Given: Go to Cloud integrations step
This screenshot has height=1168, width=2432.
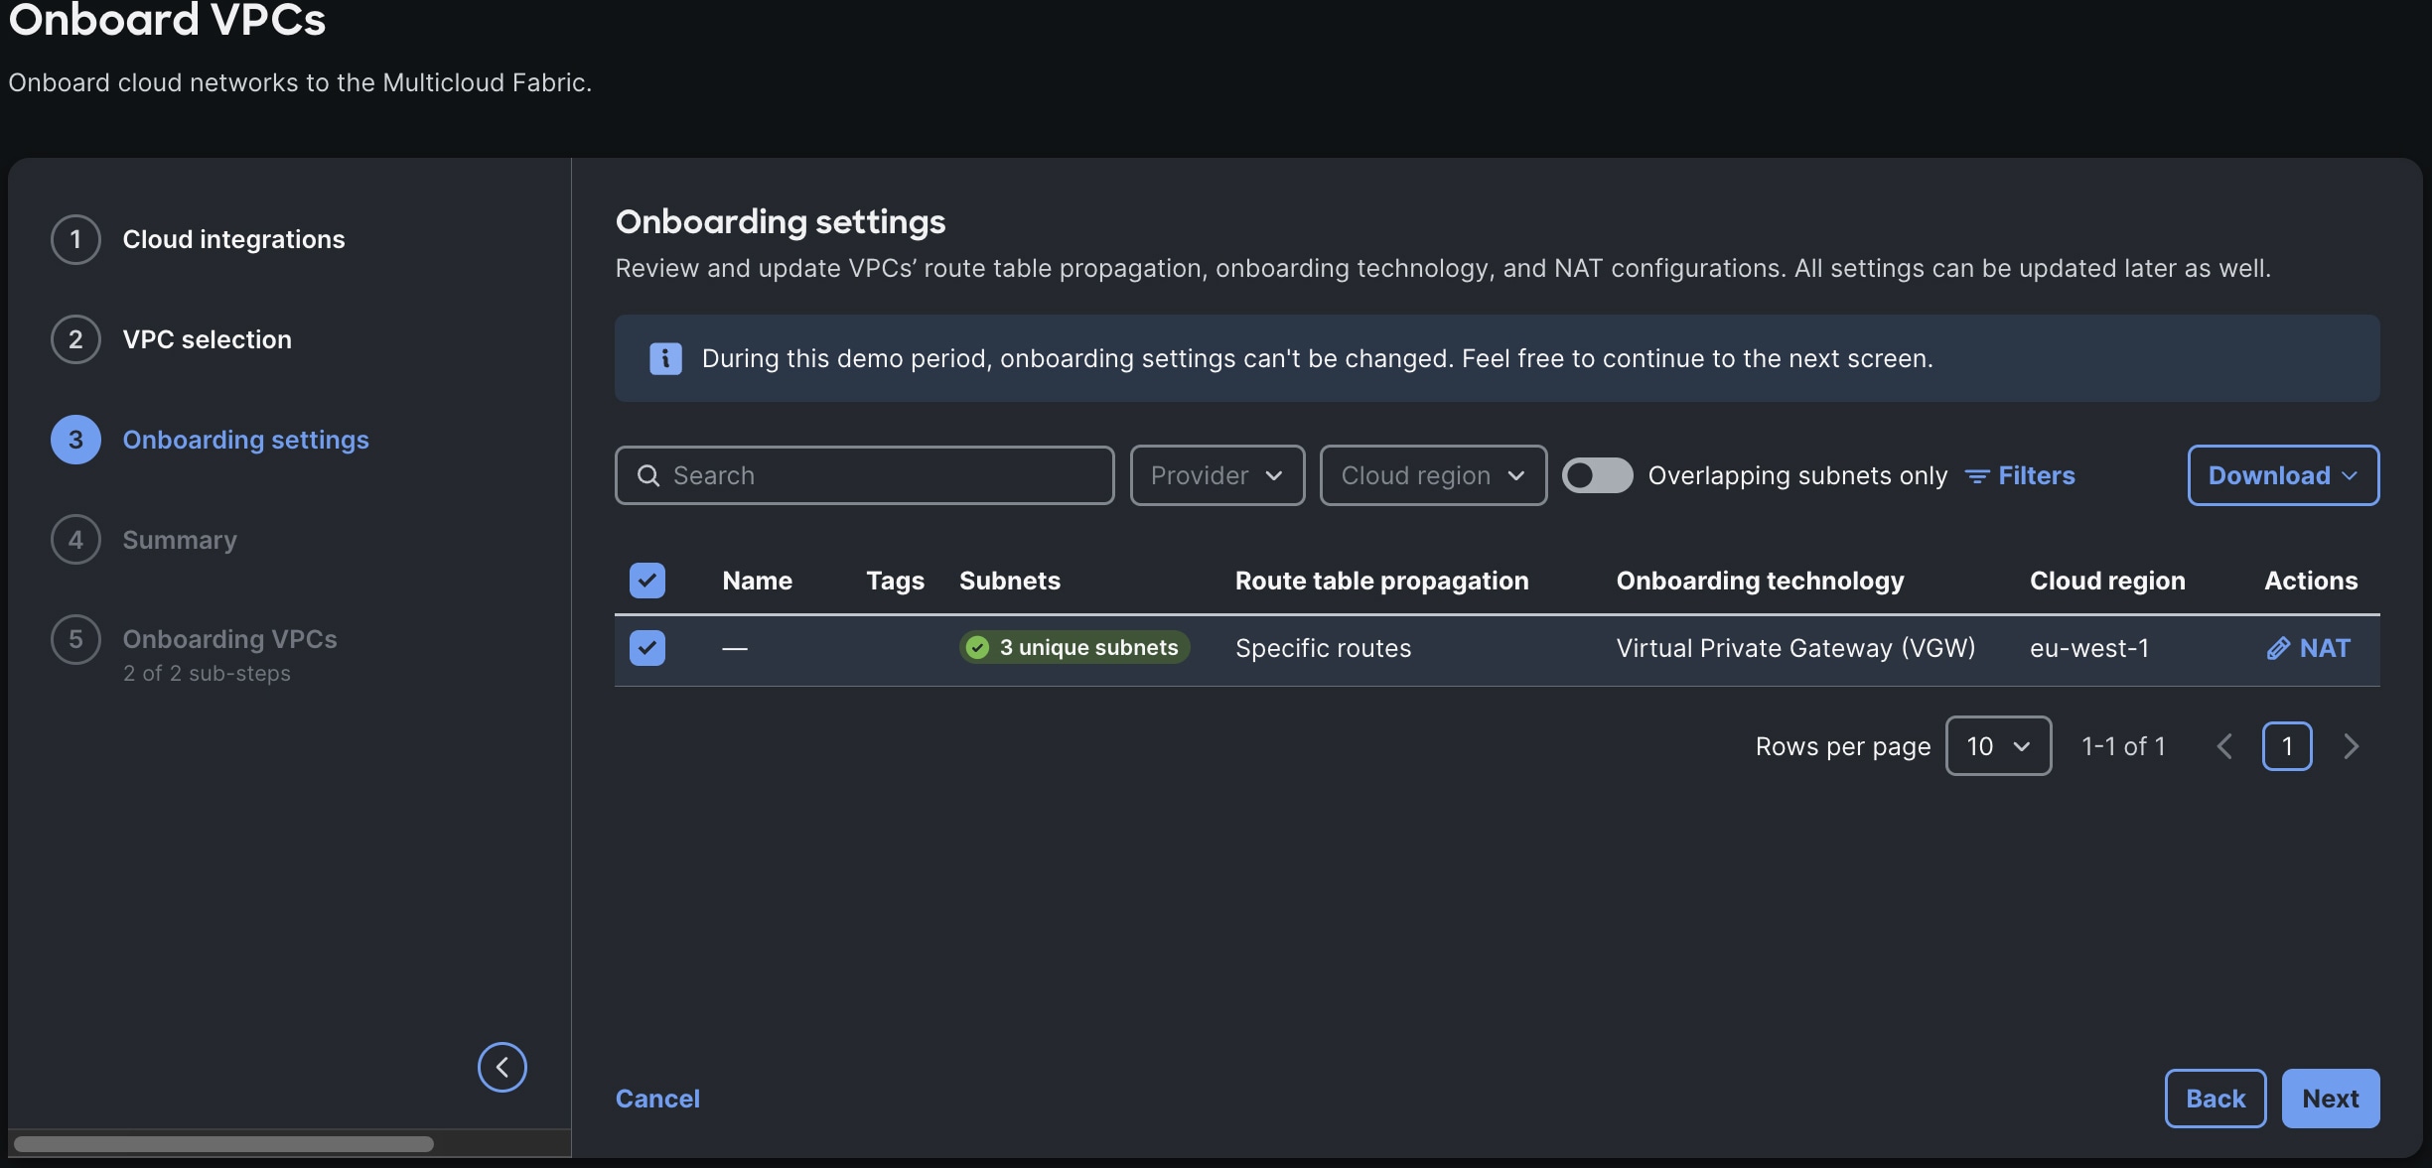Looking at the screenshot, I should 233,239.
